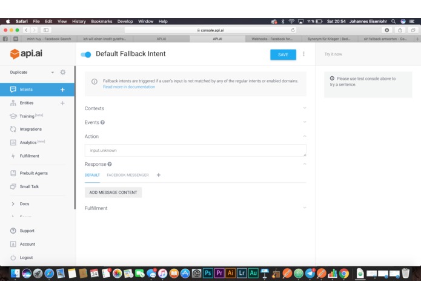This screenshot has width=421, height=299.
Task: Open Telegram from the dock
Action: click(x=310, y=274)
